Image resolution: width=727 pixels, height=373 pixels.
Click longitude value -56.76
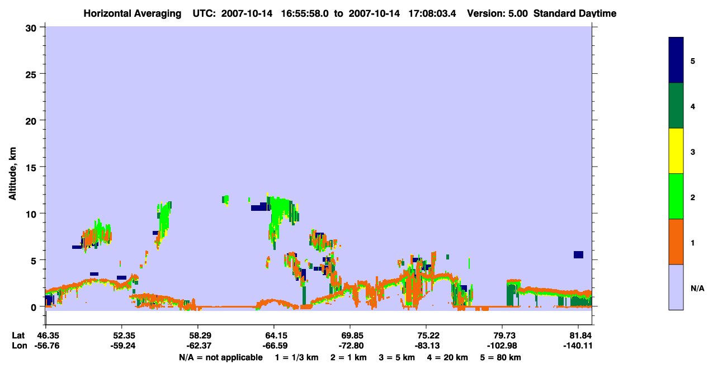pyautogui.click(x=46, y=346)
